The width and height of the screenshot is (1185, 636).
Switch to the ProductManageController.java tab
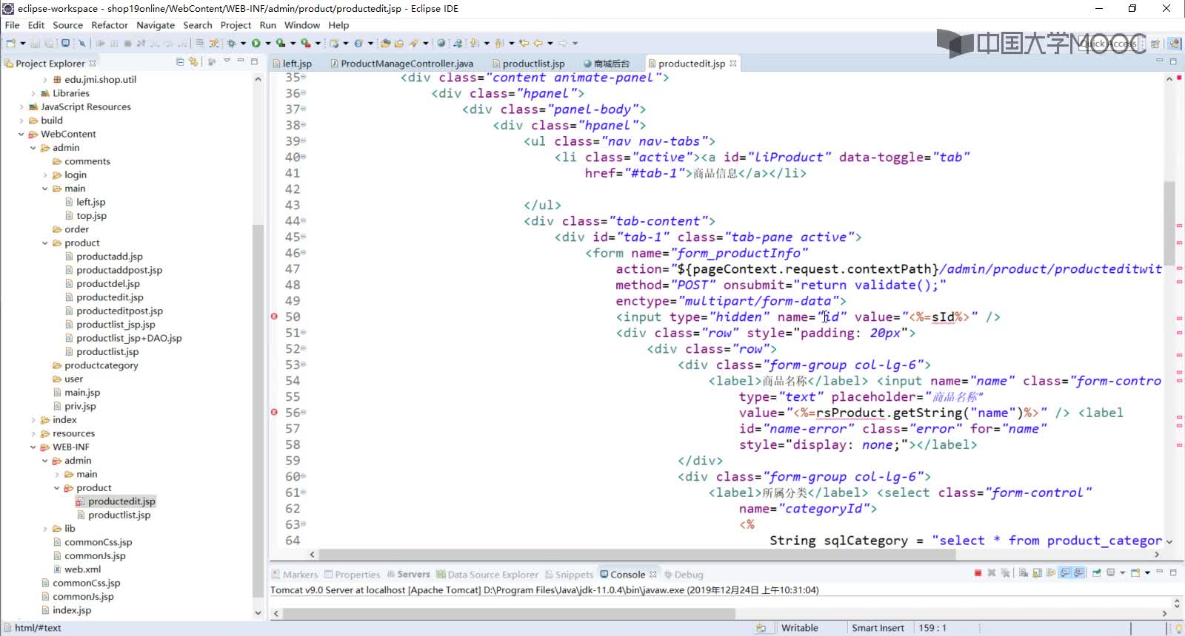[401, 64]
